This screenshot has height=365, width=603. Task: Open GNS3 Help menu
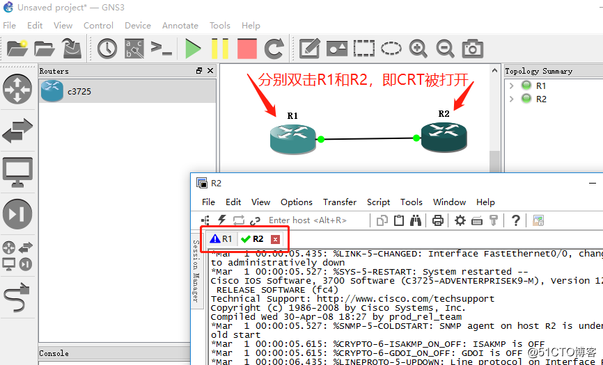click(x=251, y=25)
